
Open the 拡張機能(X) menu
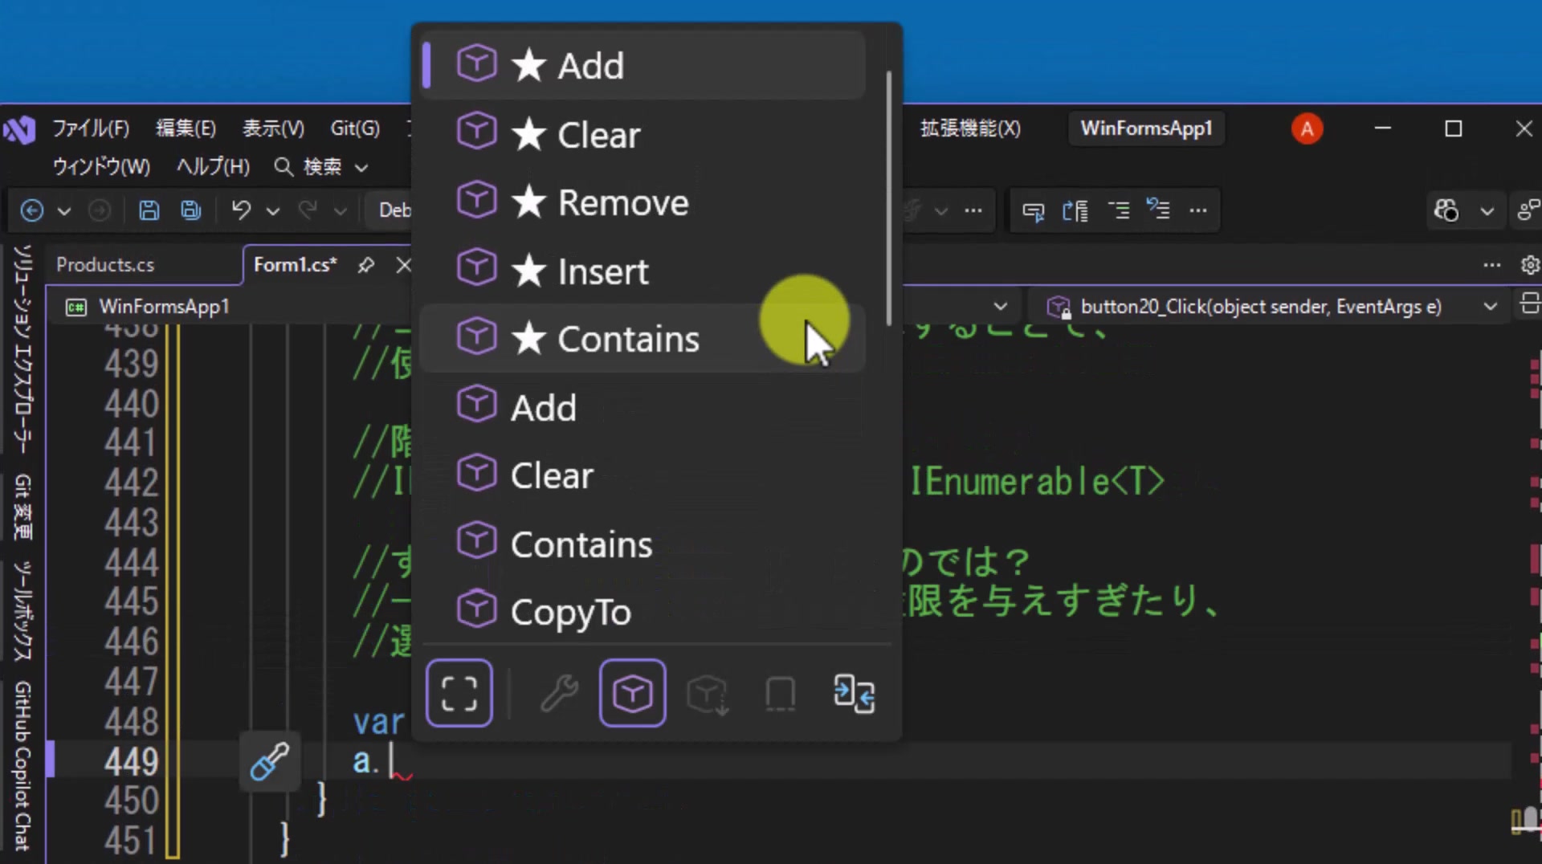click(970, 128)
